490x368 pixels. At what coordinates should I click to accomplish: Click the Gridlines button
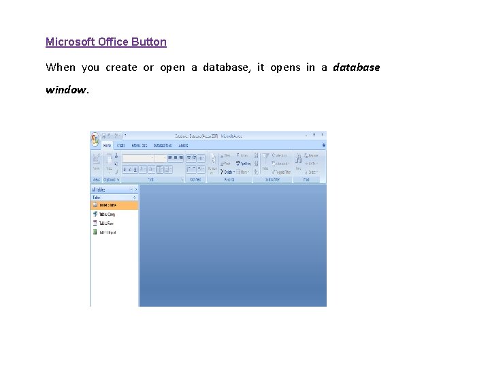pyautogui.click(x=160, y=169)
